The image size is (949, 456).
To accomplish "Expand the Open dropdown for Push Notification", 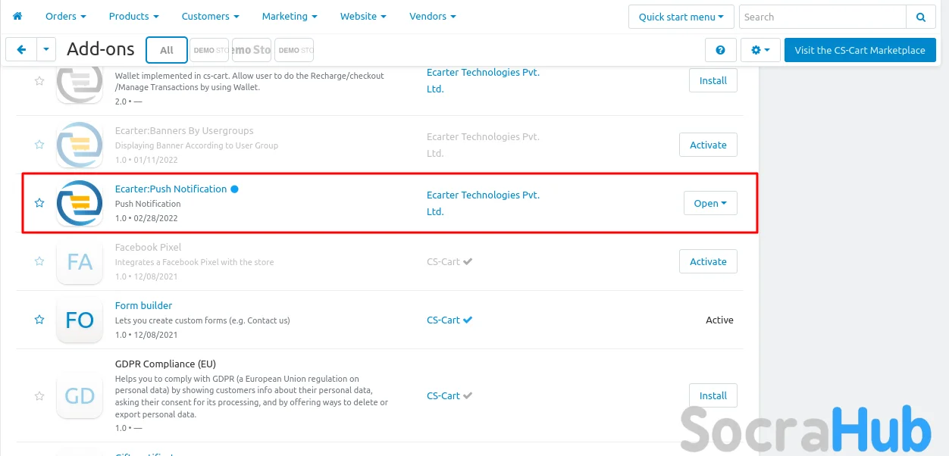I will [x=710, y=203].
